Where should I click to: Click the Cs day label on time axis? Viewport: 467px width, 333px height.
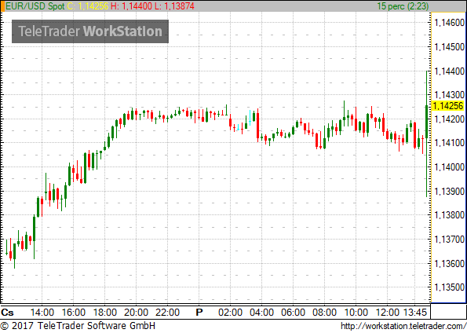pyautogui.click(x=7, y=313)
